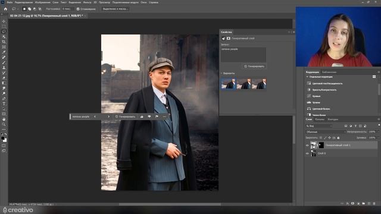Click the Feather value field
Screen dimensions: 381x214
pos(67,9)
